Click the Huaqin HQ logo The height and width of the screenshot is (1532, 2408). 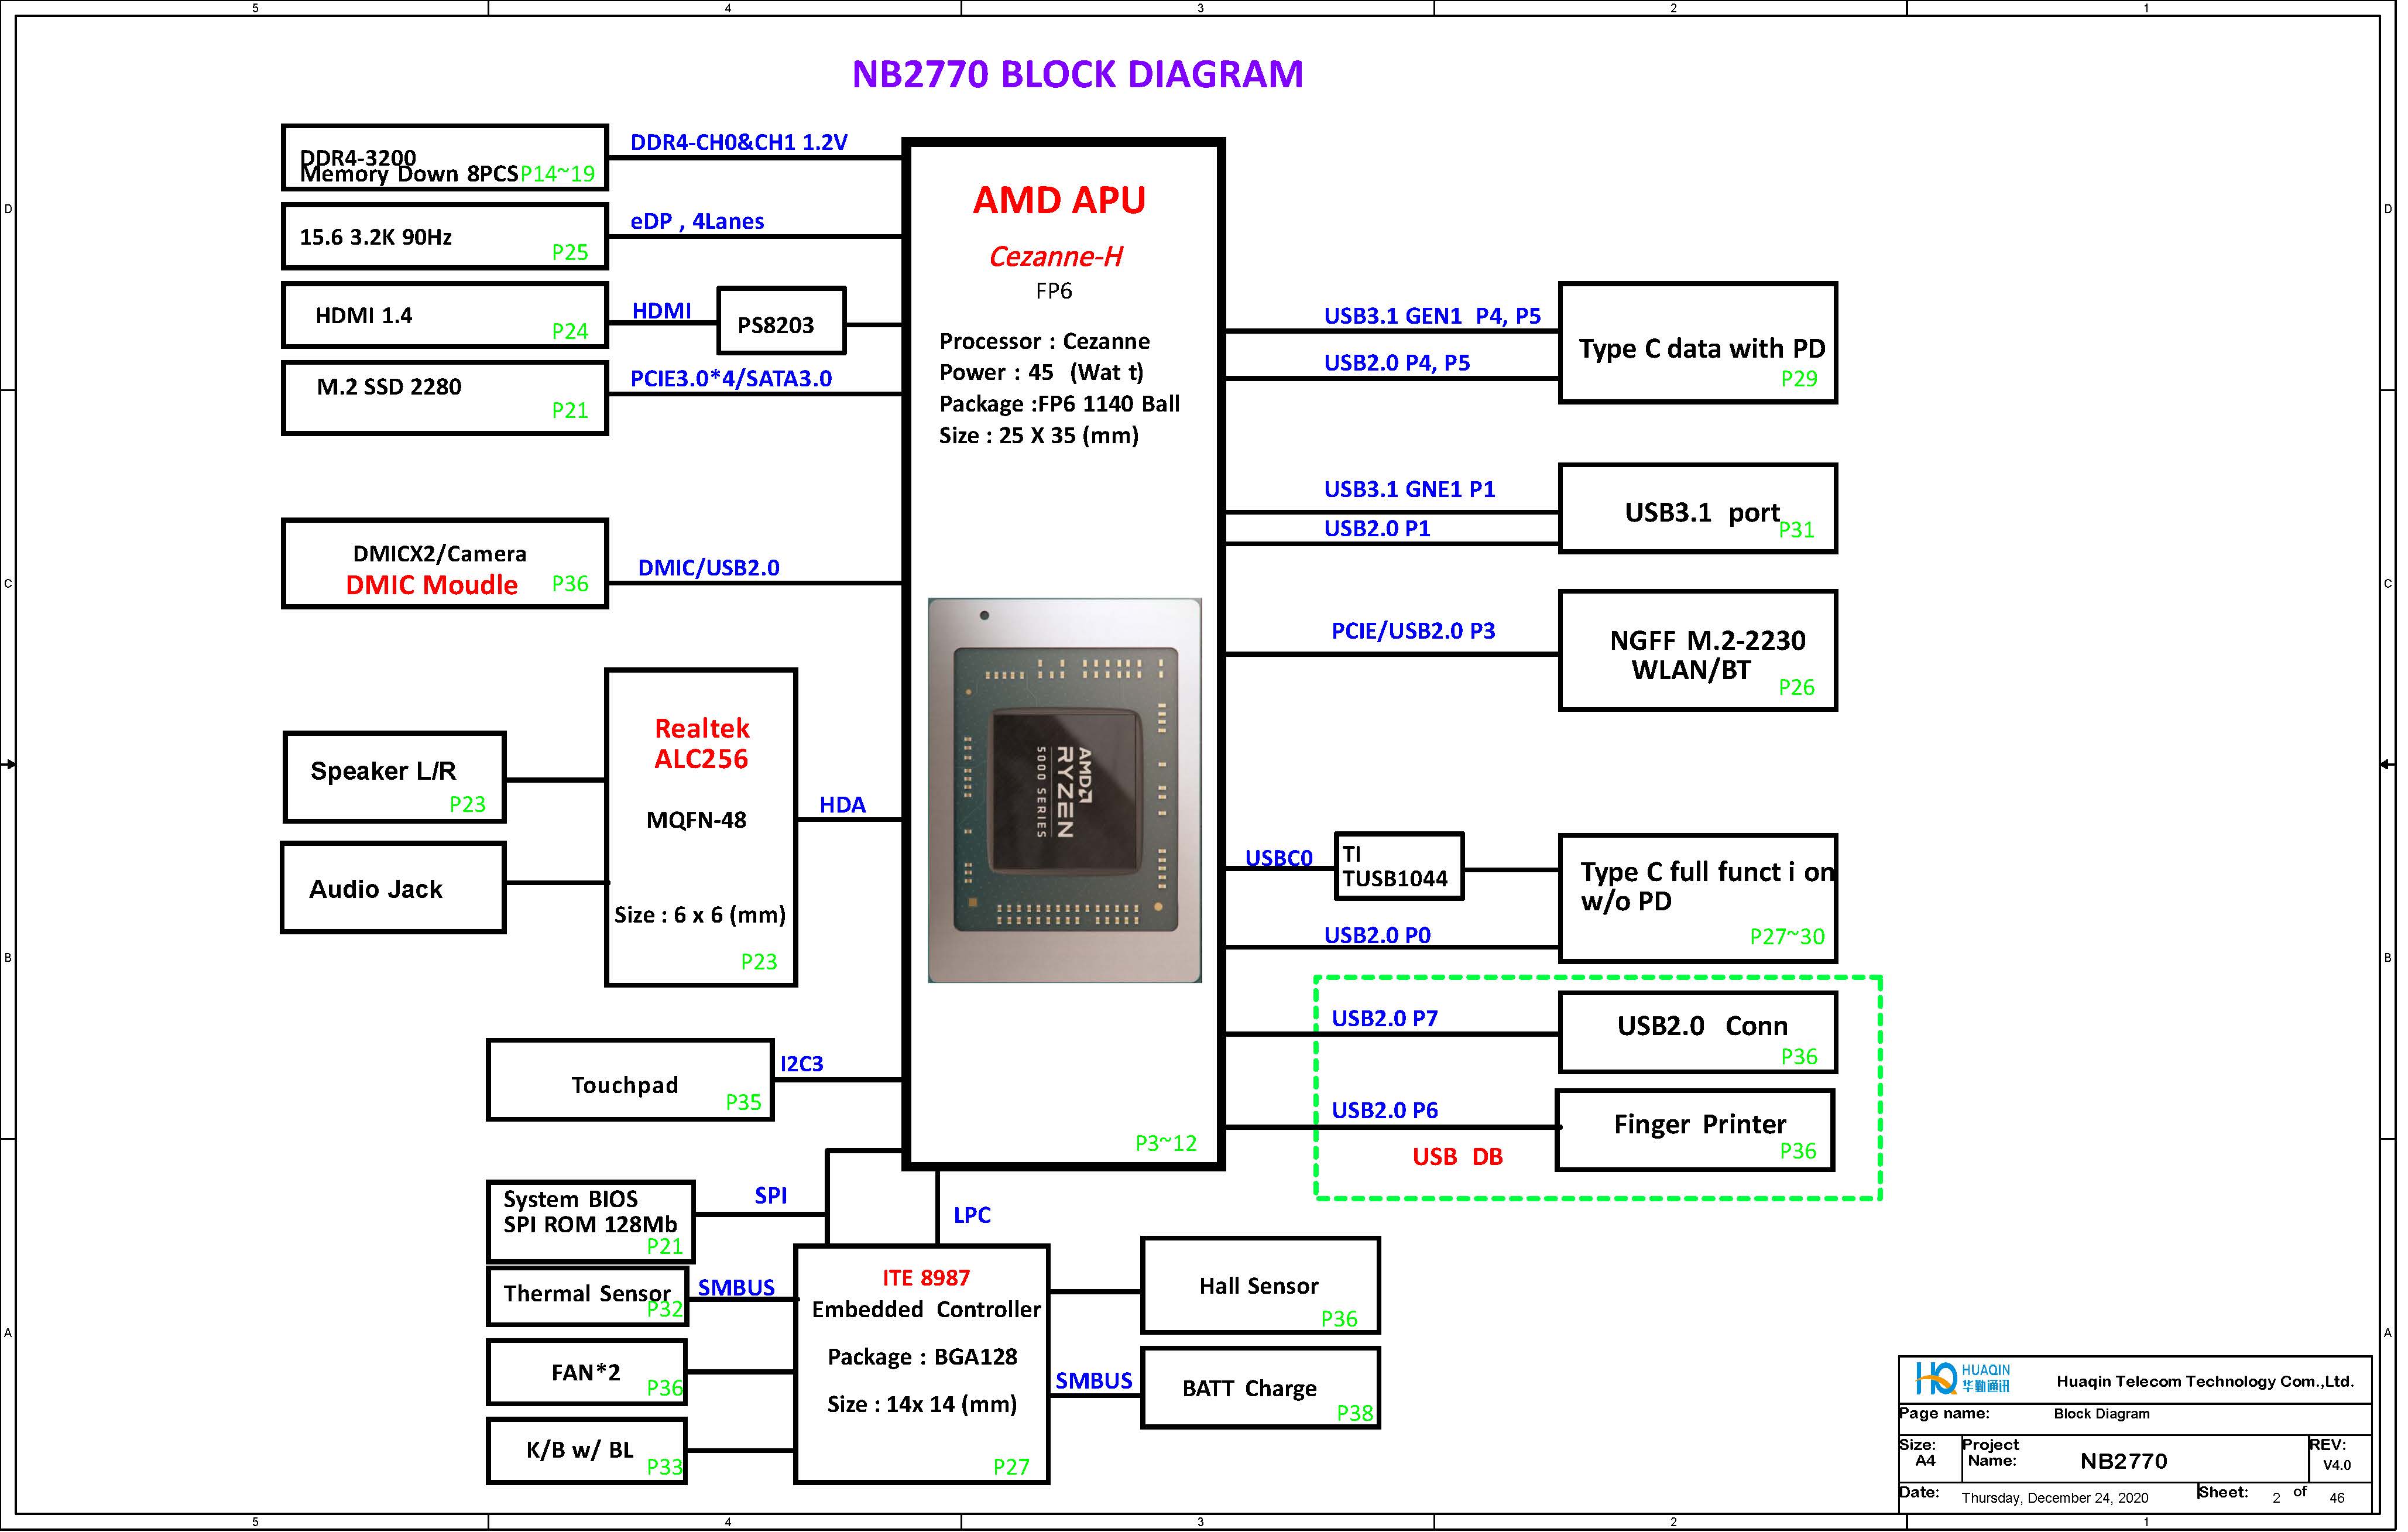[1961, 1378]
